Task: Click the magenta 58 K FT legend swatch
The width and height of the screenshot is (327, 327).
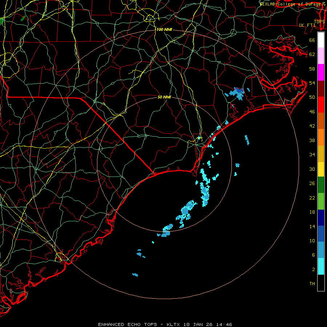Action: point(321,72)
